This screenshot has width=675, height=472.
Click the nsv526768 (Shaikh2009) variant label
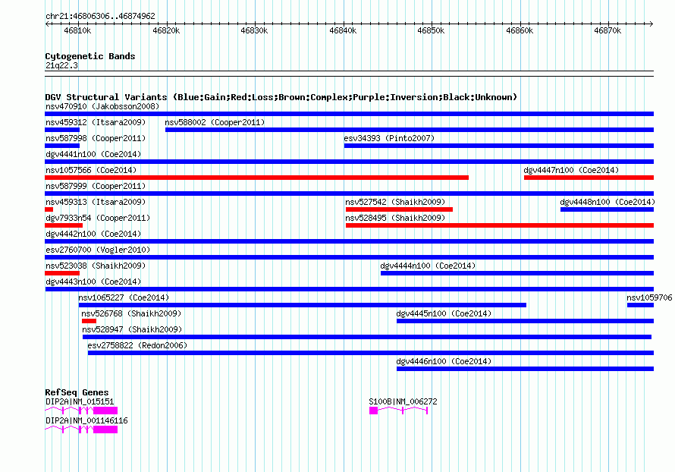pyautogui.click(x=131, y=313)
